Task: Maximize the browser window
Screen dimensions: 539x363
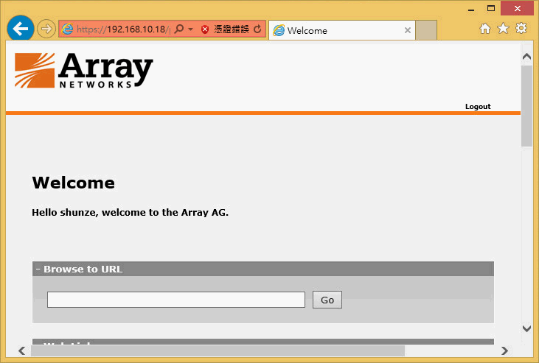Action: (491, 9)
